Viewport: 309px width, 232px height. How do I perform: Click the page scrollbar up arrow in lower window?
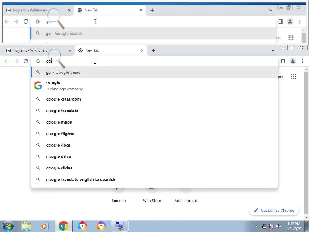click(306, 69)
